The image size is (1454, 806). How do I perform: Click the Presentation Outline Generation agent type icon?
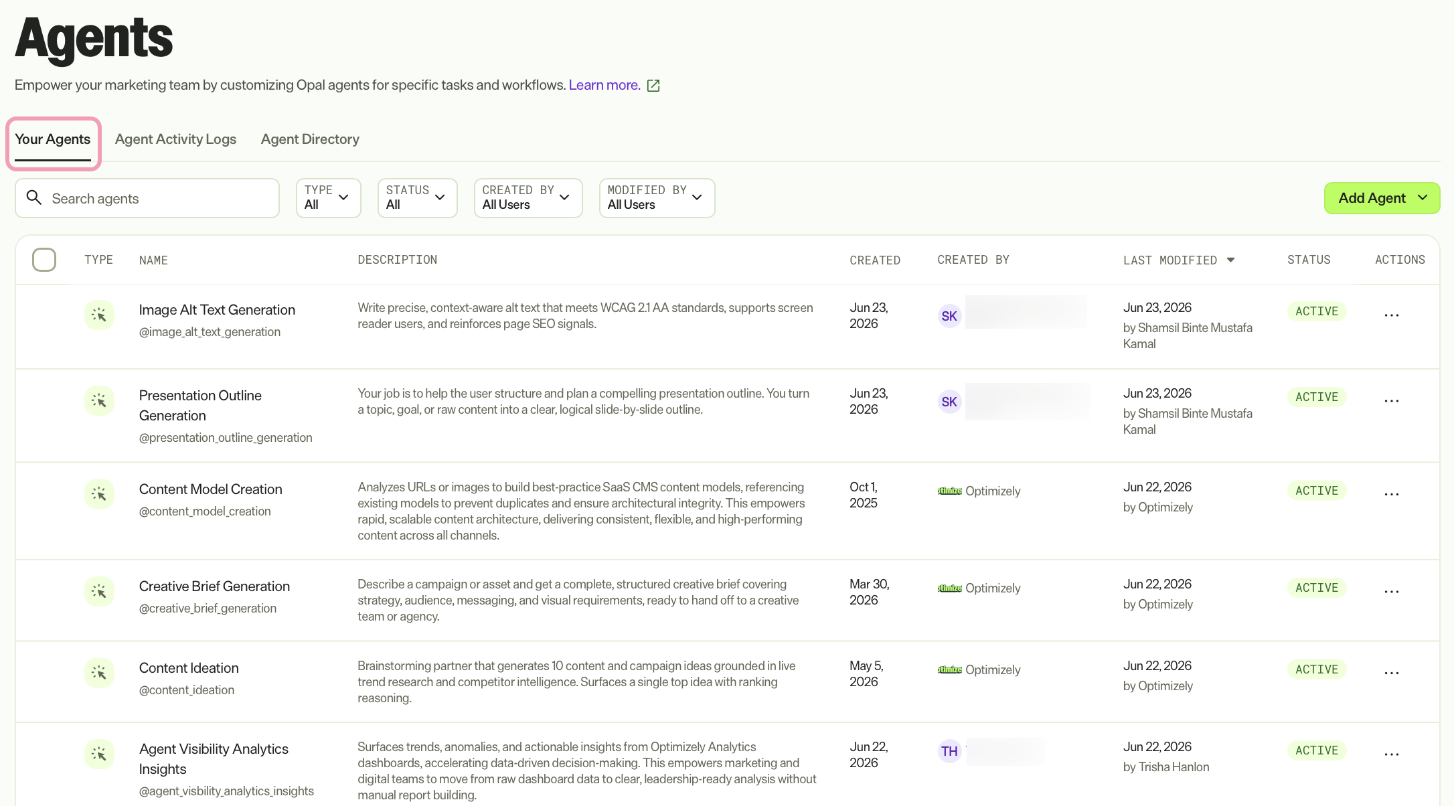click(99, 400)
